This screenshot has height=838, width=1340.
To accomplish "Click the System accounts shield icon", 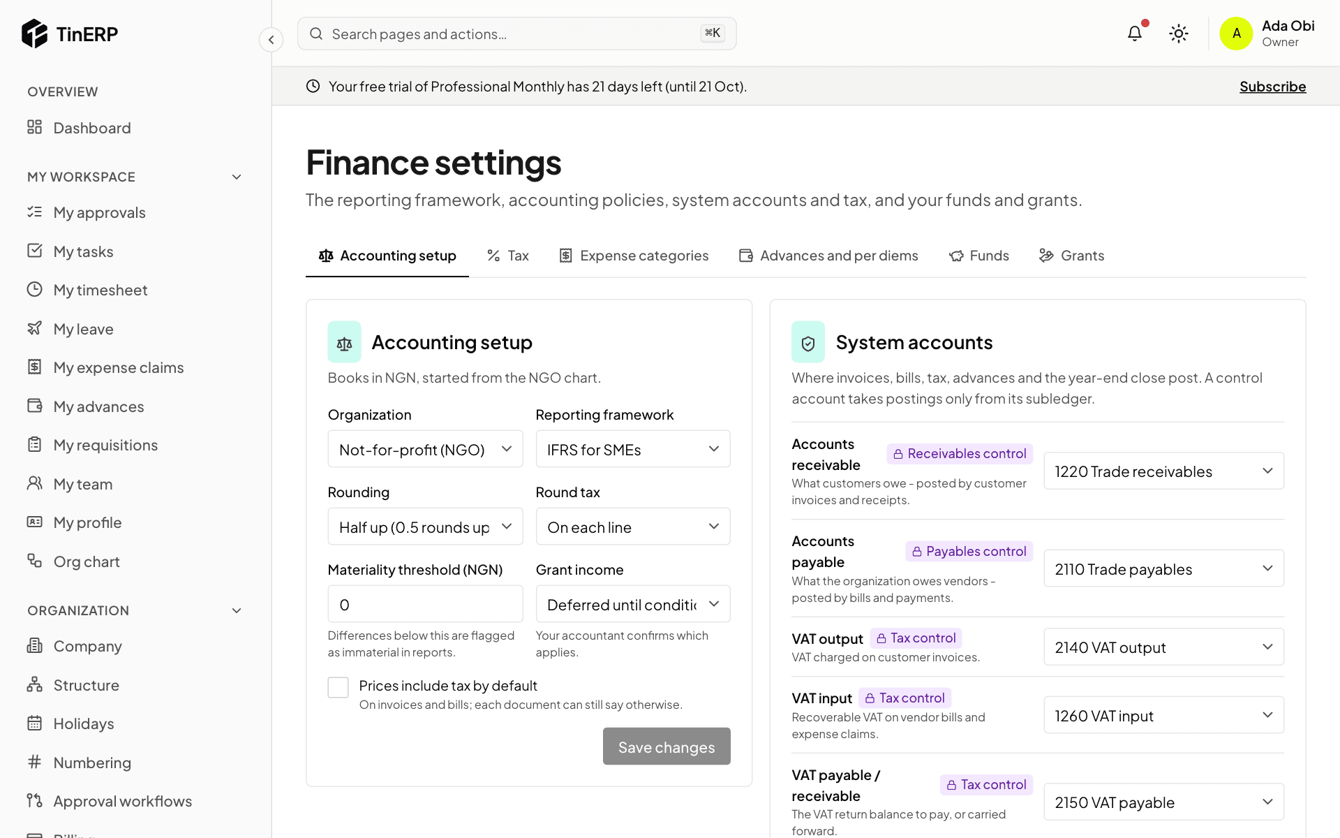I will click(x=808, y=342).
